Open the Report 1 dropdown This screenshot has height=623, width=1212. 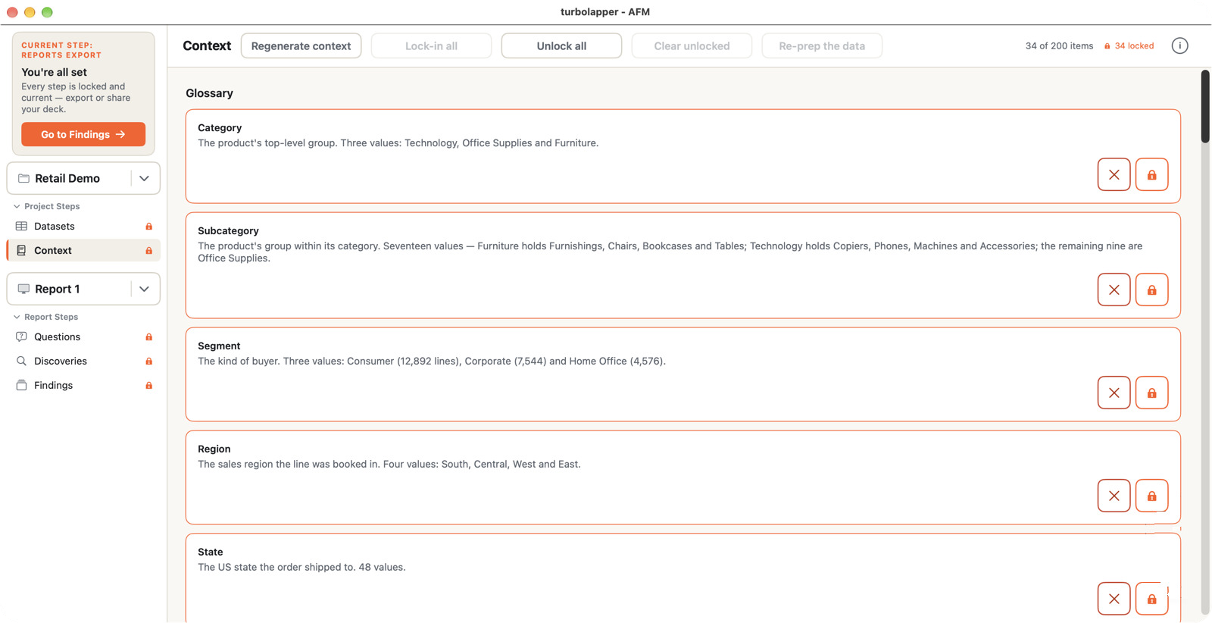[144, 289]
